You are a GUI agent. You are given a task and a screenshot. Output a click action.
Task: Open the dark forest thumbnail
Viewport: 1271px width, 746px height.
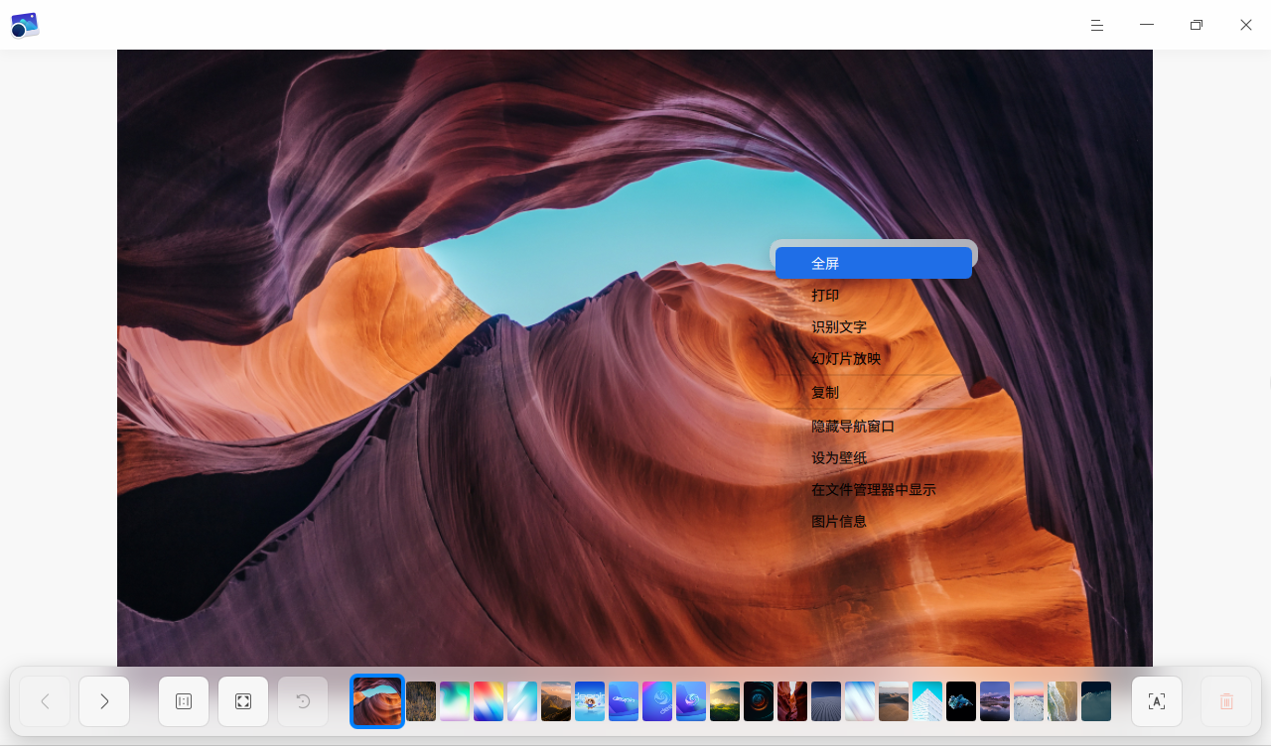point(421,701)
